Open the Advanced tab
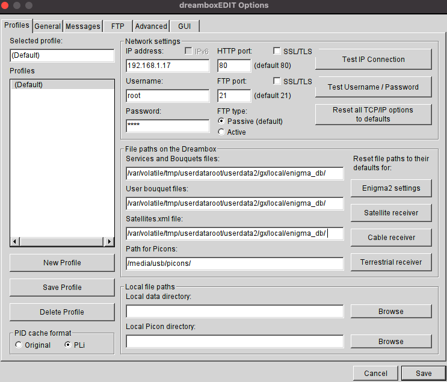 click(151, 26)
